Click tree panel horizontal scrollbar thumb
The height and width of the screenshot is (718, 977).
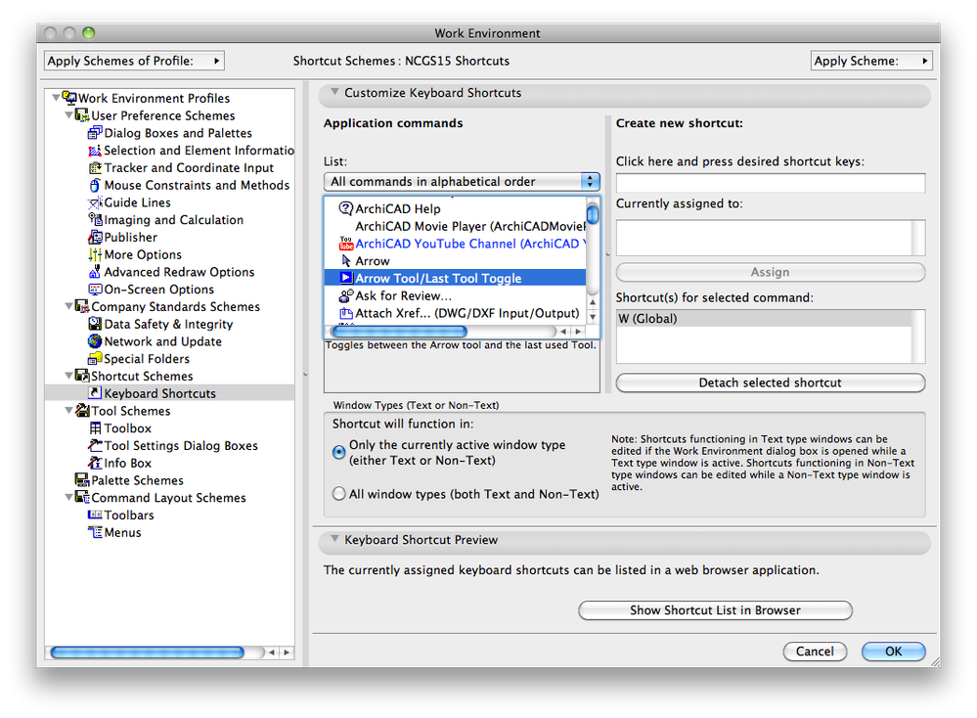coord(147,651)
